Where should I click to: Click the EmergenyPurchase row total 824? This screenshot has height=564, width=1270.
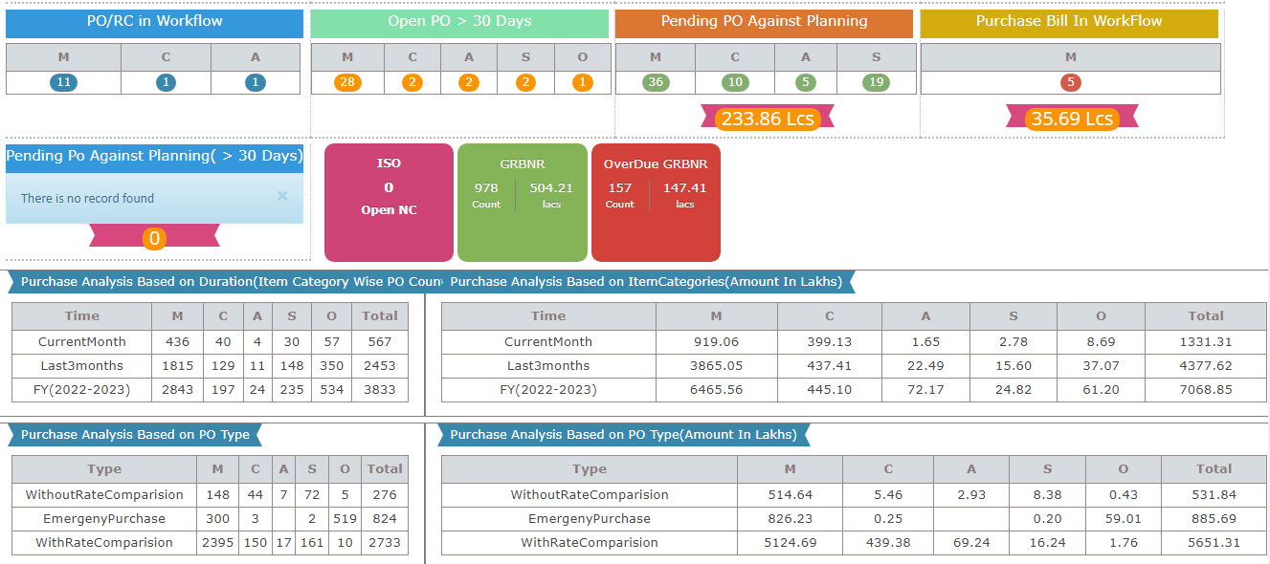pos(384,518)
